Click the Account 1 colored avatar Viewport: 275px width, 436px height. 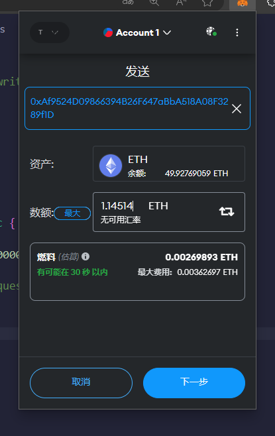click(x=108, y=32)
